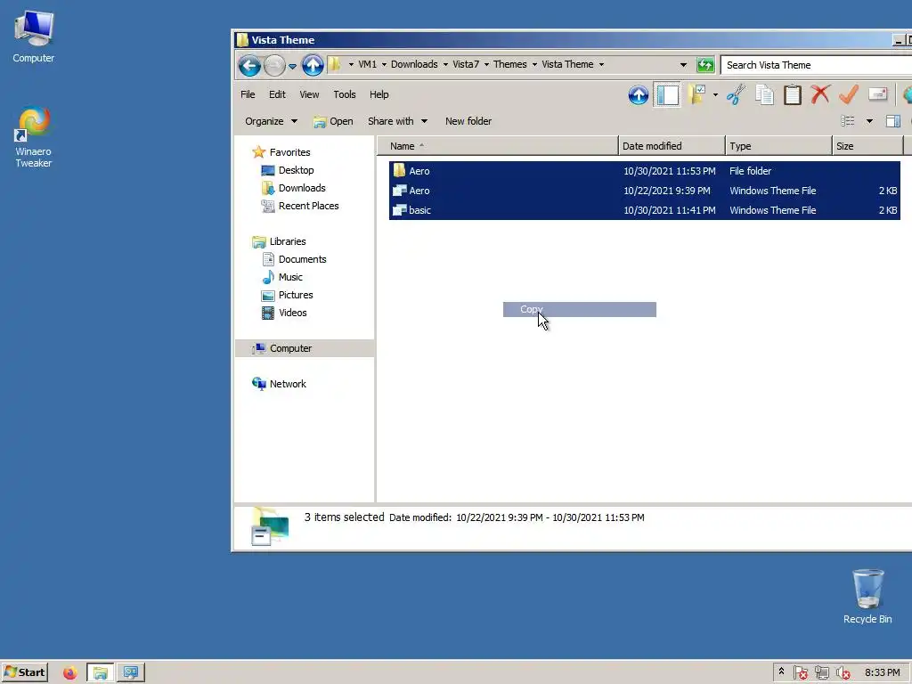Sort by the Name column header

point(497,146)
